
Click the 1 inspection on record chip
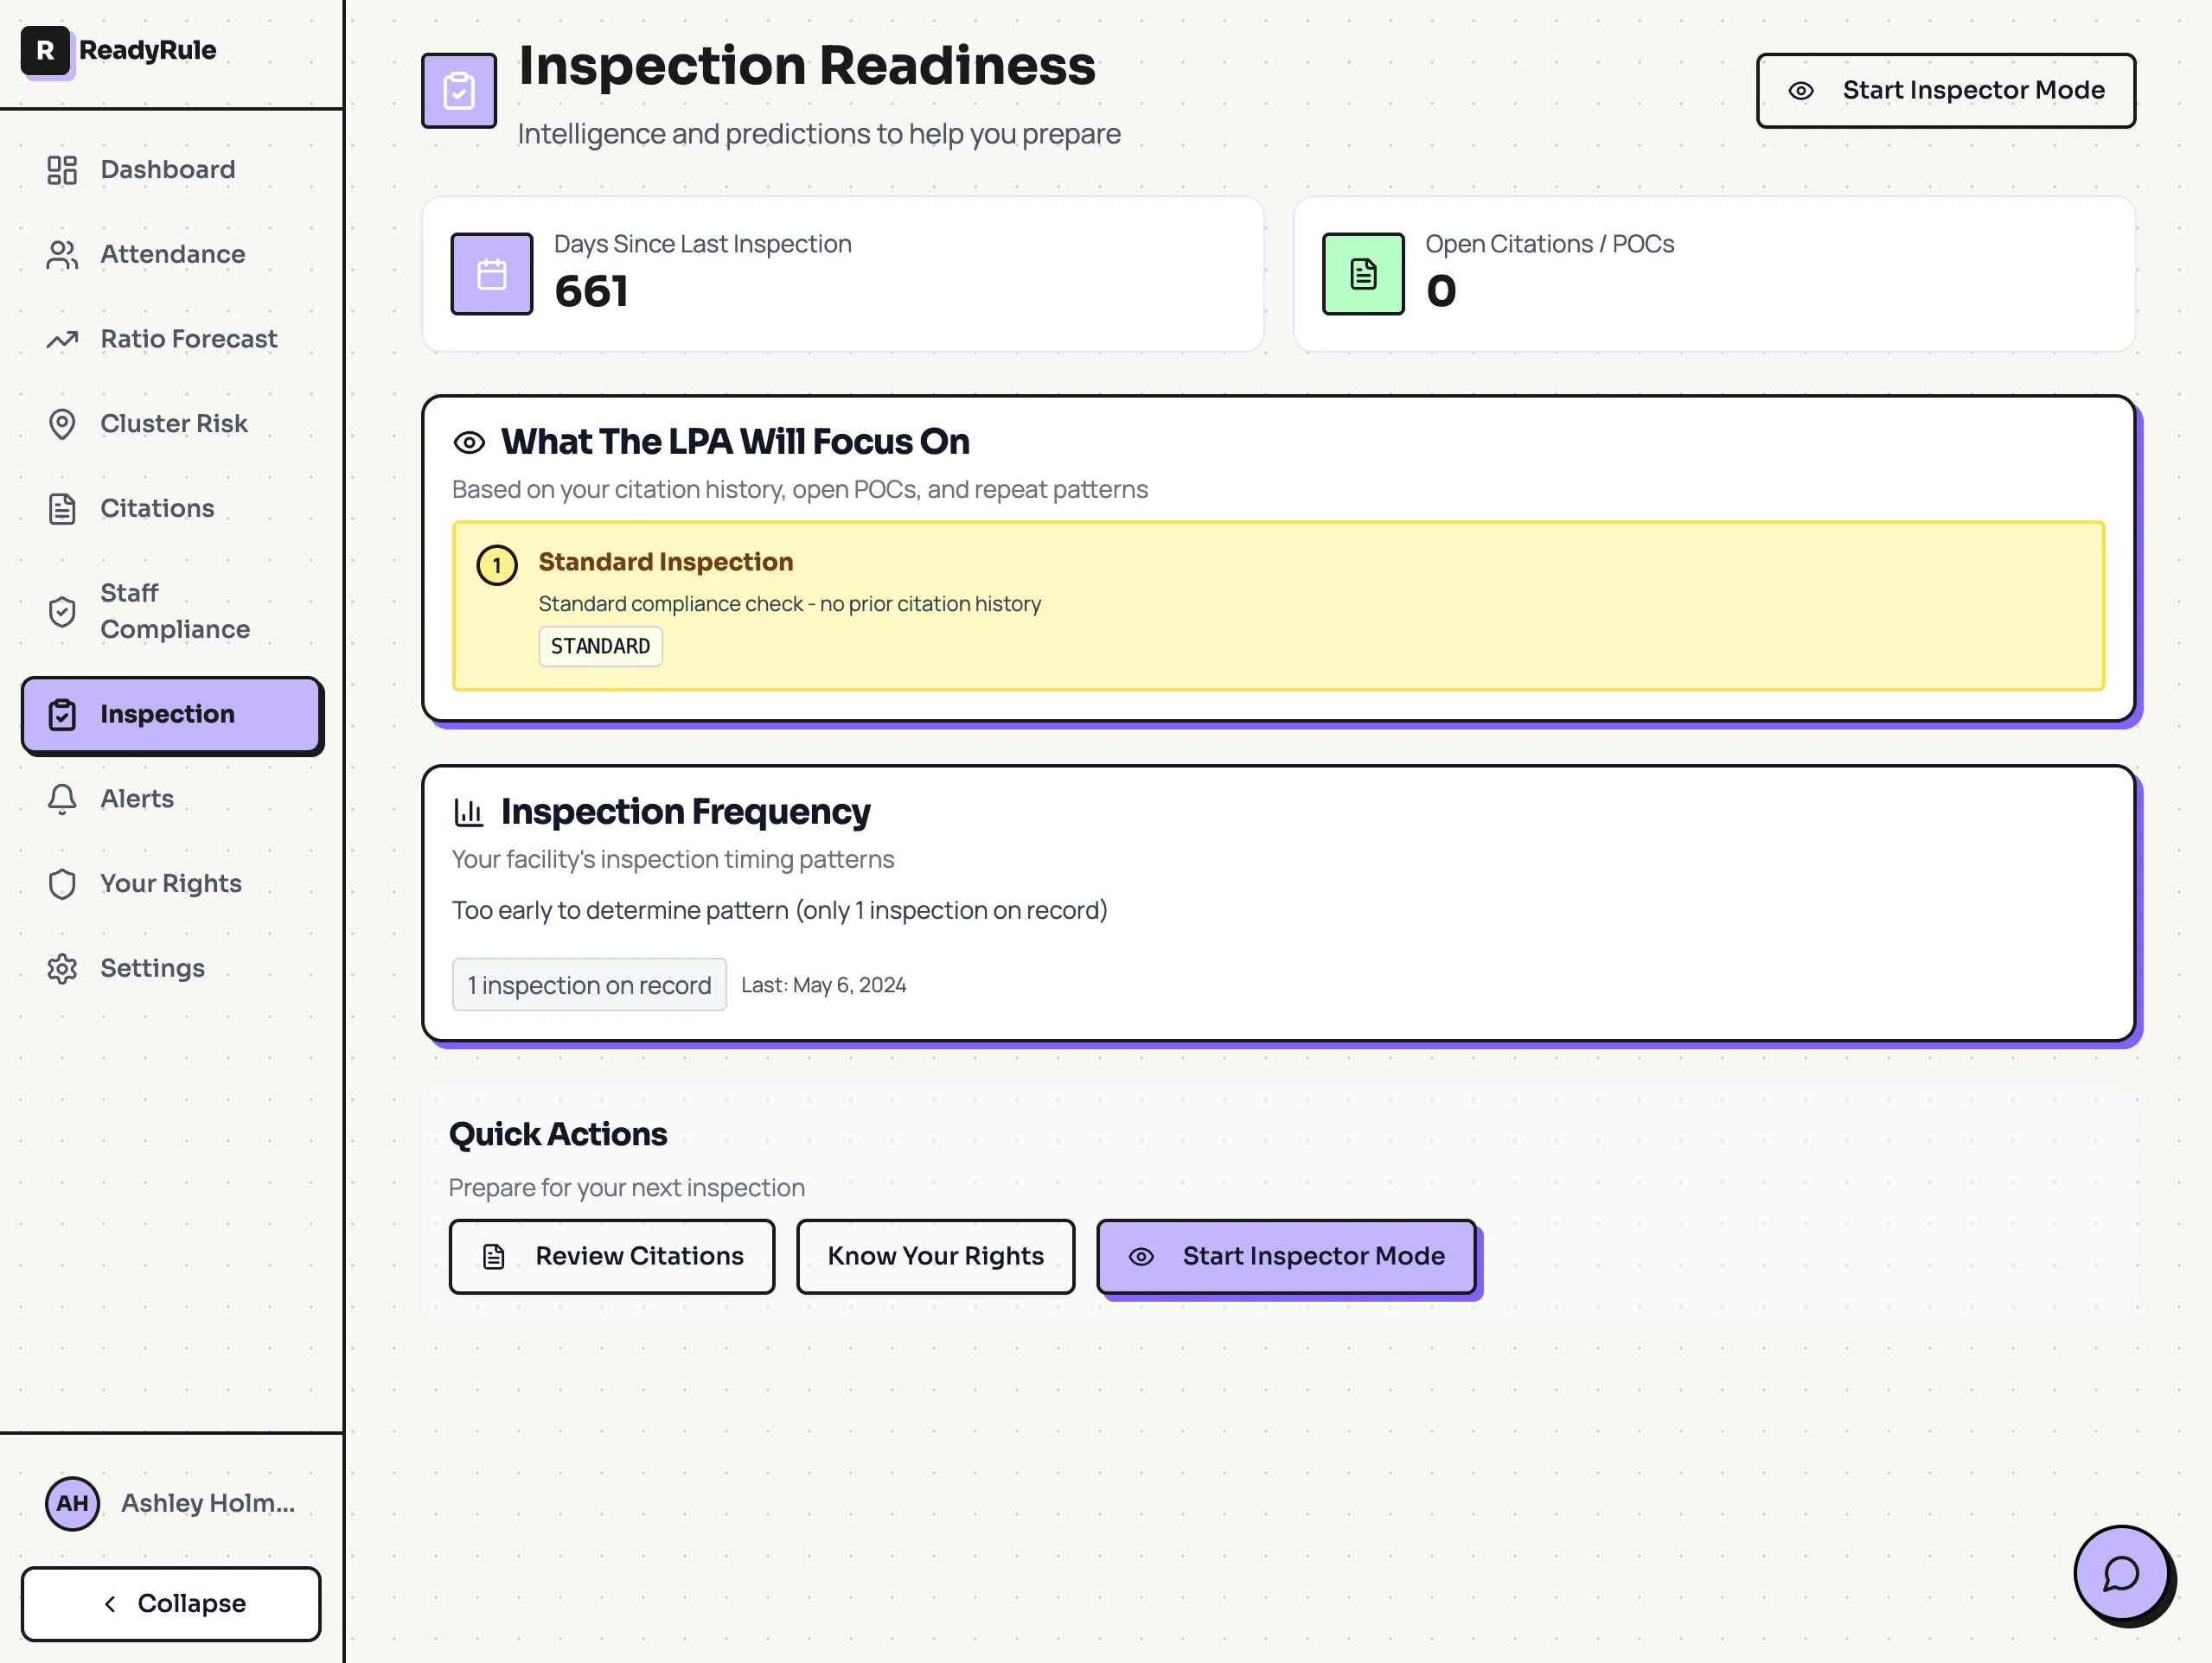point(589,984)
